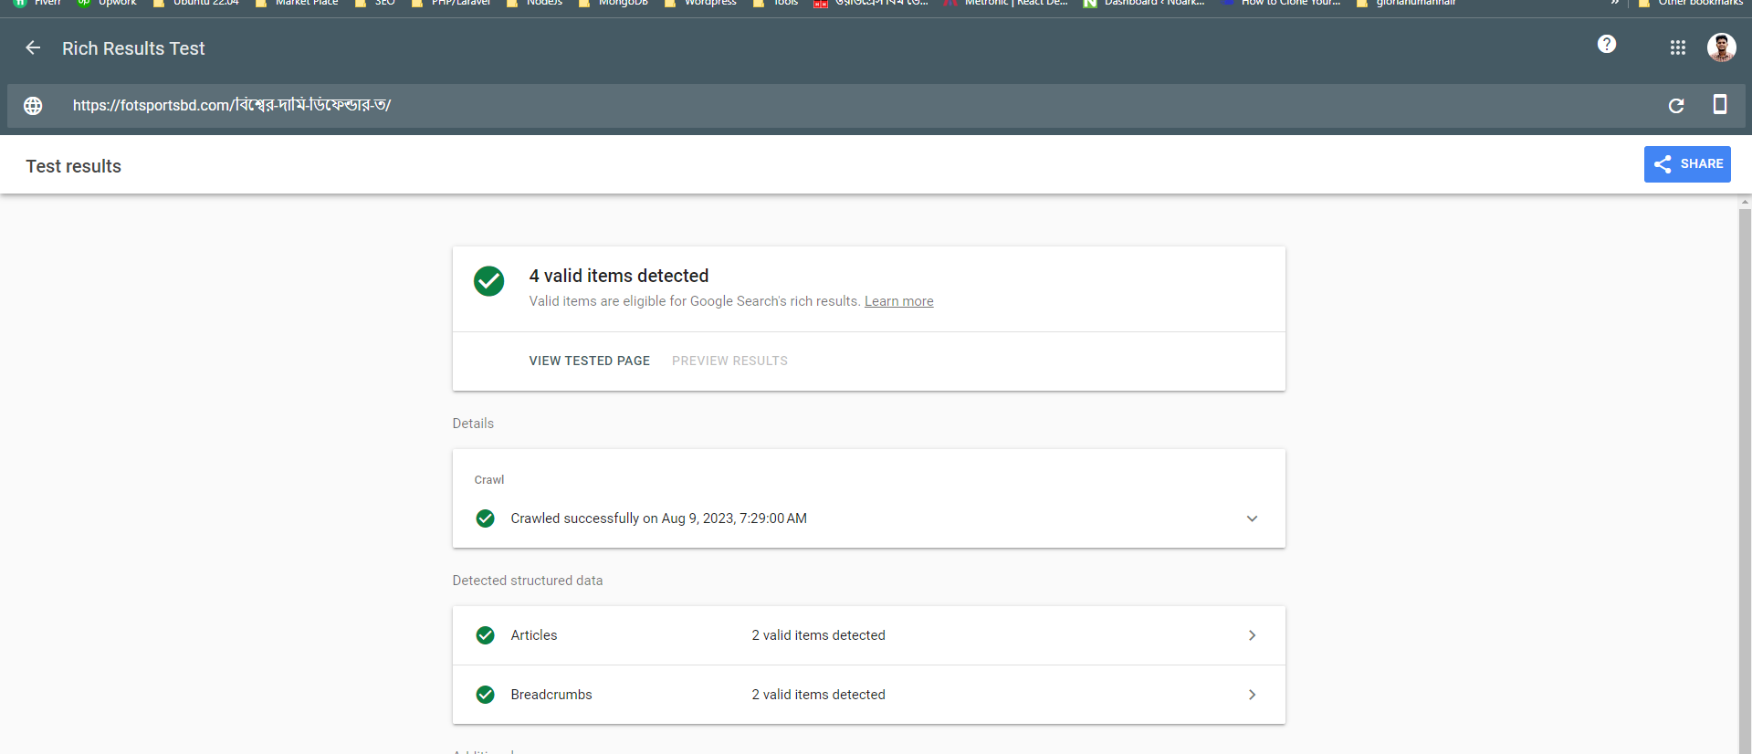The width and height of the screenshot is (1752, 754).
Task: Switch to smartphone device icon
Action: point(1719,105)
